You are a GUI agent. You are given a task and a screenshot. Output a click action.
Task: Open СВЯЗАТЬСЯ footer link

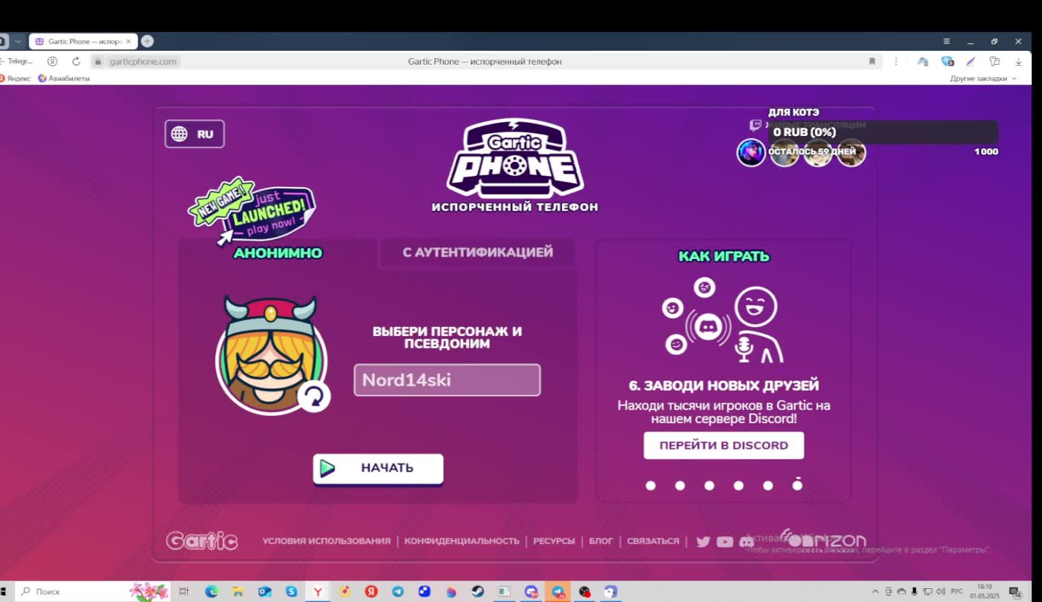[653, 541]
